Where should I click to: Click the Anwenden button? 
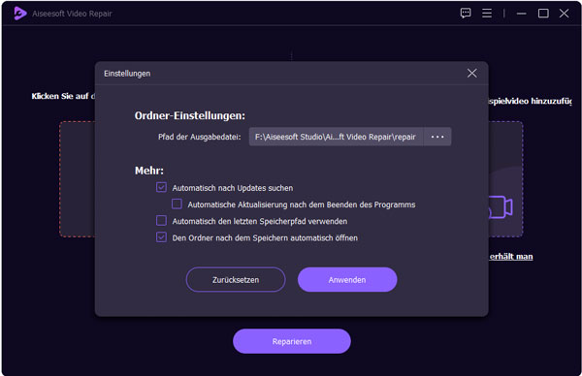(x=347, y=280)
